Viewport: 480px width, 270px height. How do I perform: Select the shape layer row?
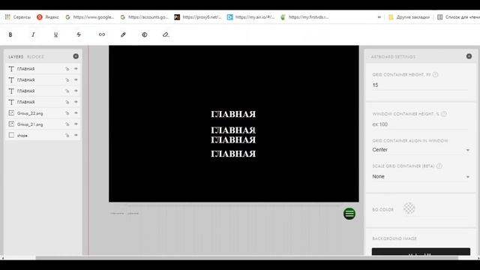click(x=43, y=135)
